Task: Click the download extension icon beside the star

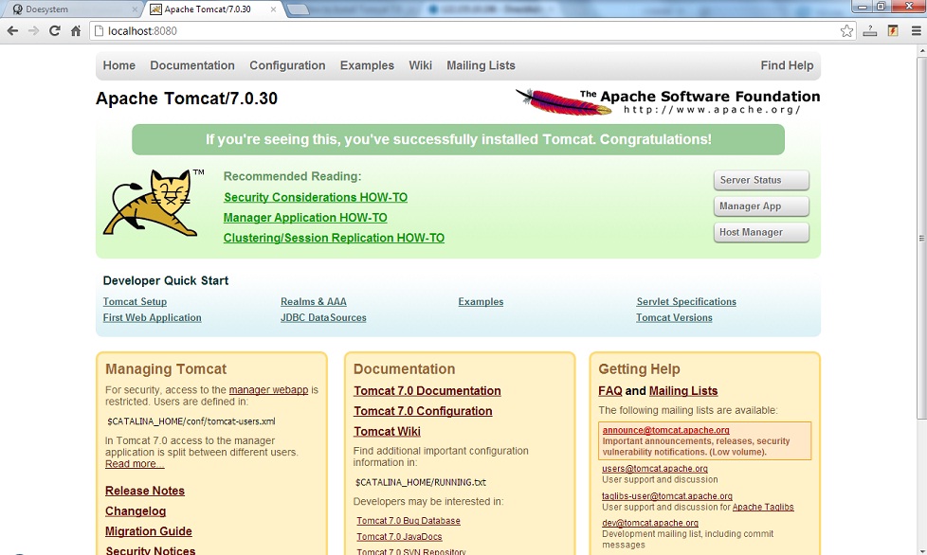Action: (x=869, y=31)
